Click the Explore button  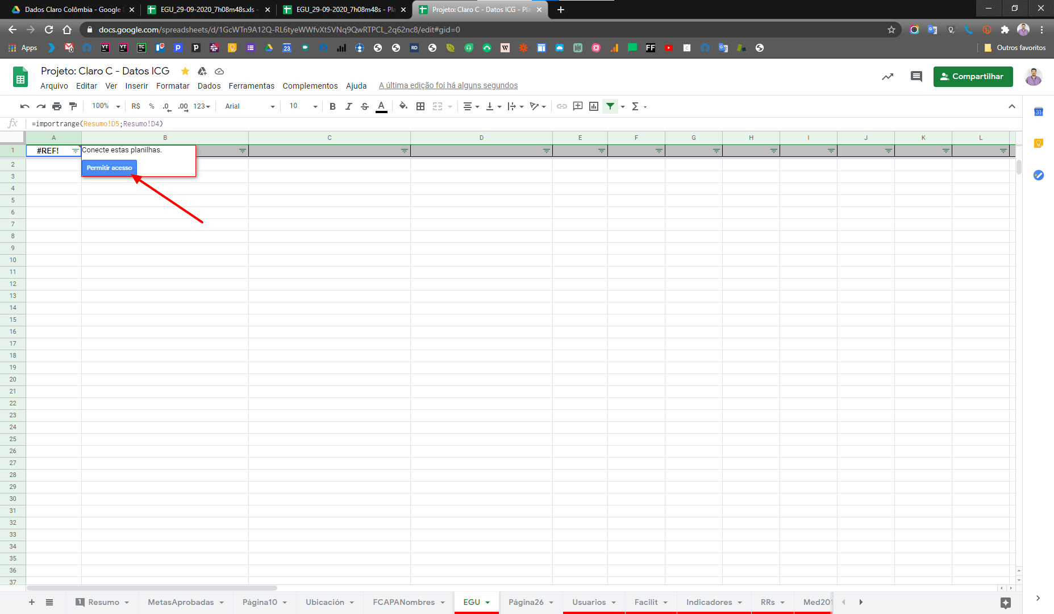click(1005, 603)
